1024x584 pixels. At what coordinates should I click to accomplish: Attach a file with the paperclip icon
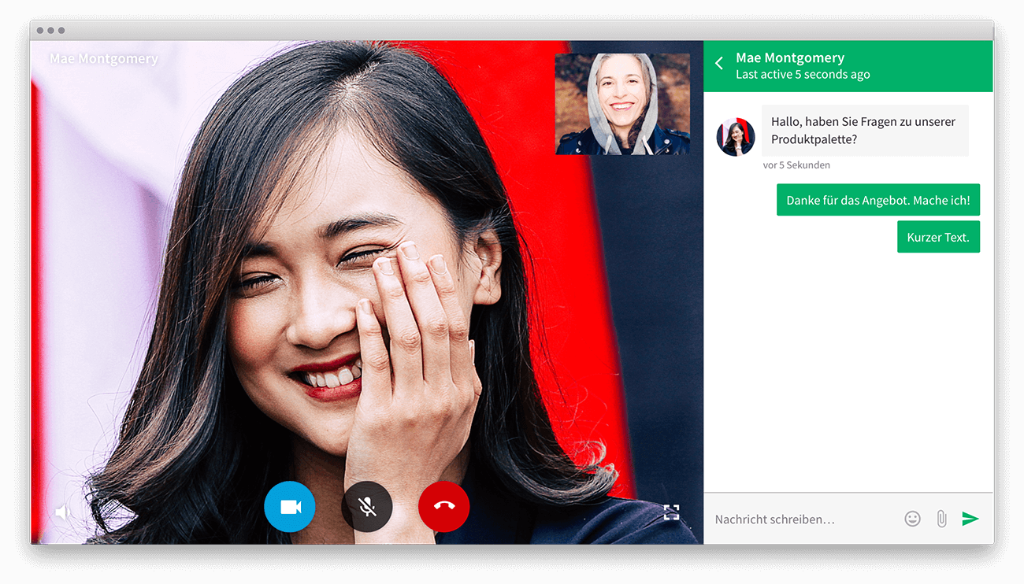point(941,519)
